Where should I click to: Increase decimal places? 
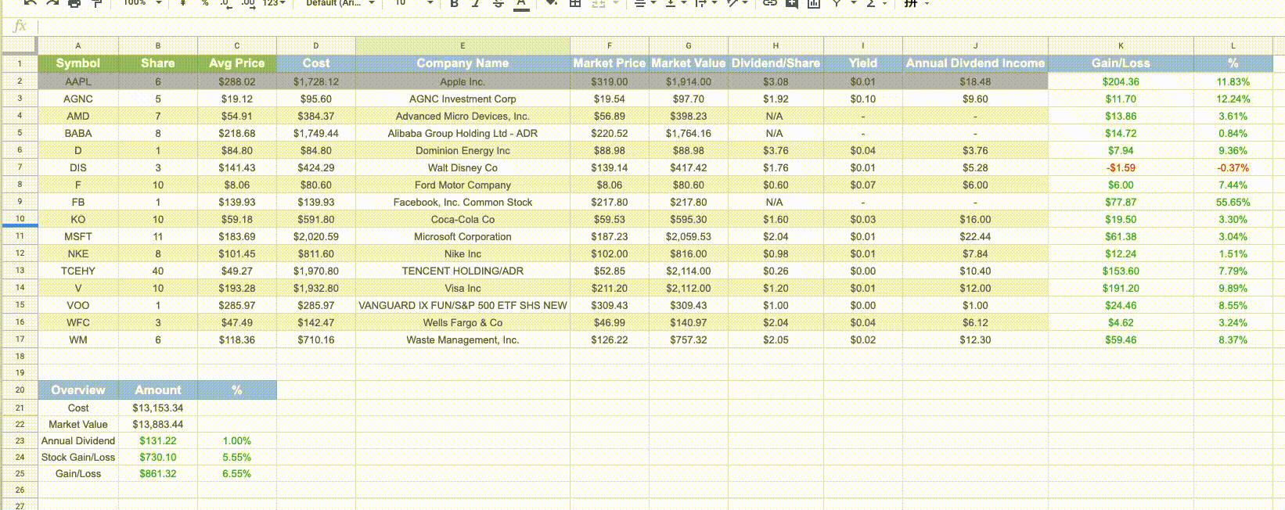(248, 3)
